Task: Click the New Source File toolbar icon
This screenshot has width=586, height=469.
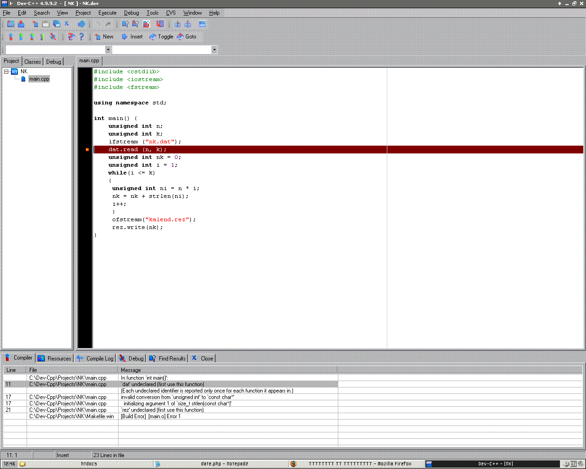Action: click(35, 24)
